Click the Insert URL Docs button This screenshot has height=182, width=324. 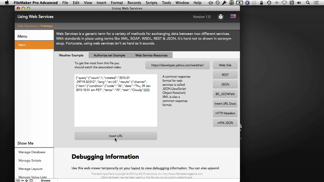[x=225, y=104]
